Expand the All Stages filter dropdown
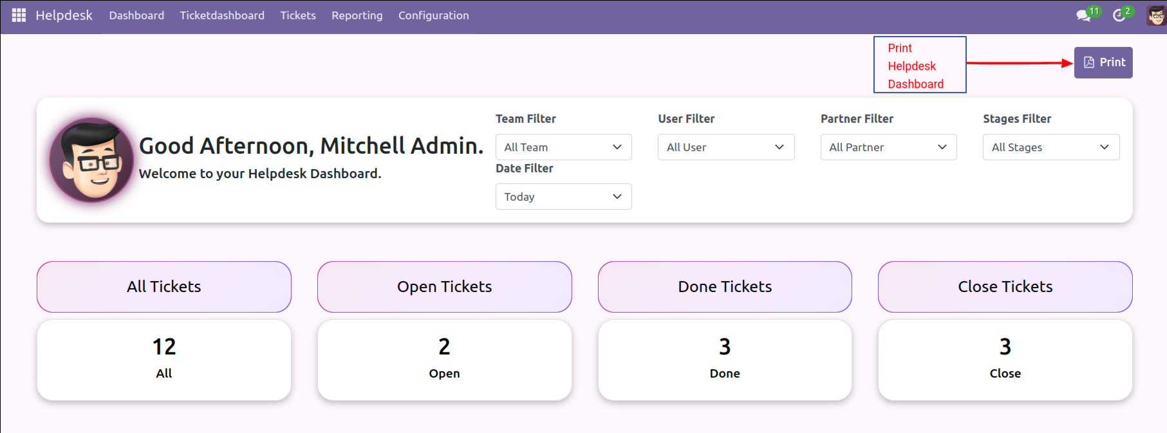Screen dimensions: 1167x433 click(x=1051, y=147)
